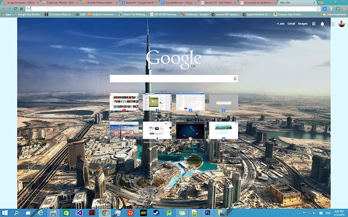The width and height of the screenshot is (348, 217).
Task: Go to the home page icon
Action: tap(21, 9)
